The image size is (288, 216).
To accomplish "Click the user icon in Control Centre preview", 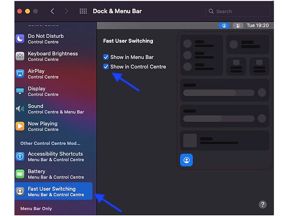I will click(186, 160).
